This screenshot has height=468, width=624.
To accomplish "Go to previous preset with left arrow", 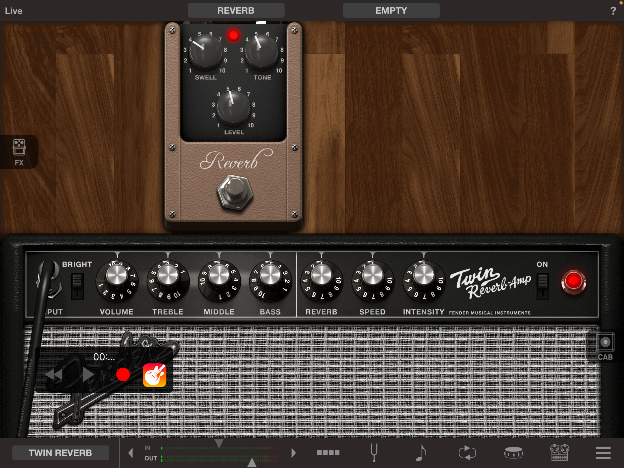I will (131, 453).
